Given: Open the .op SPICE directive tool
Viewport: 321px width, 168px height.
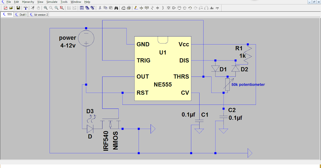Looking at the screenshot, I should 217,8.
